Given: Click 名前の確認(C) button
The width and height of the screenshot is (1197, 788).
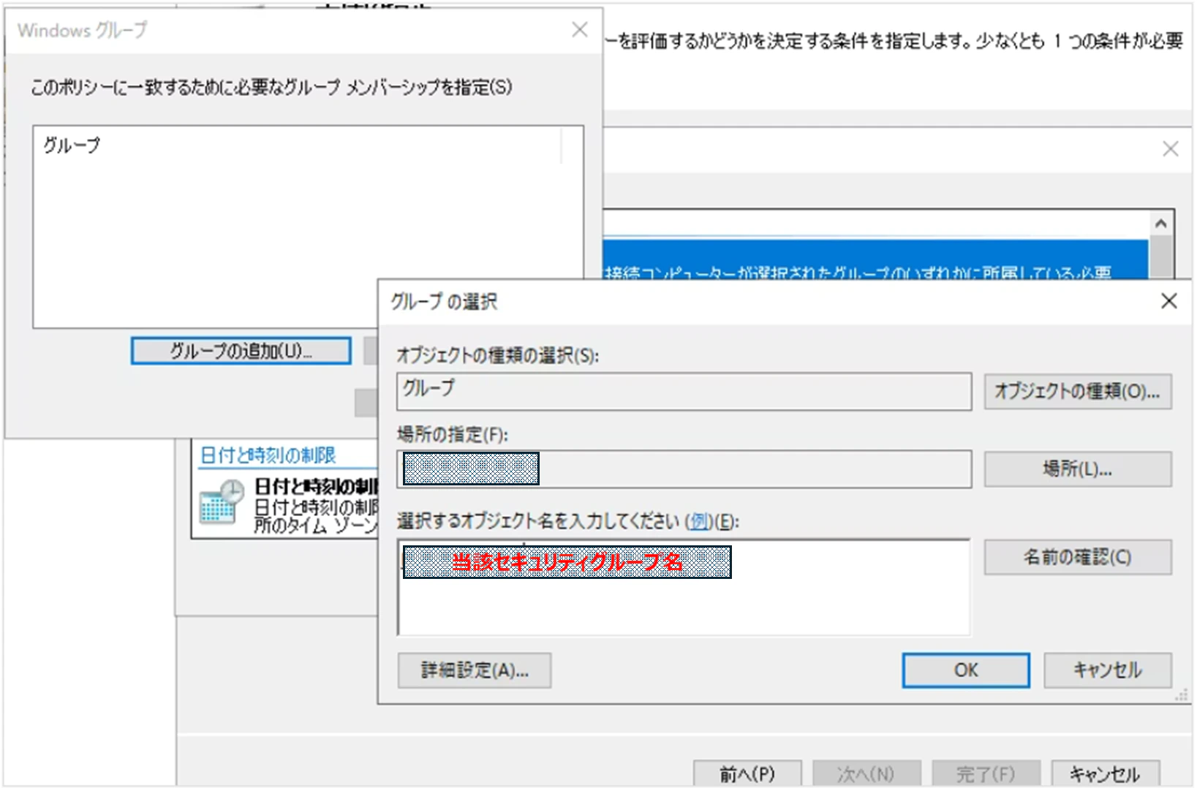Looking at the screenshot, I should pyautogui.click(x=1077, y=558).
